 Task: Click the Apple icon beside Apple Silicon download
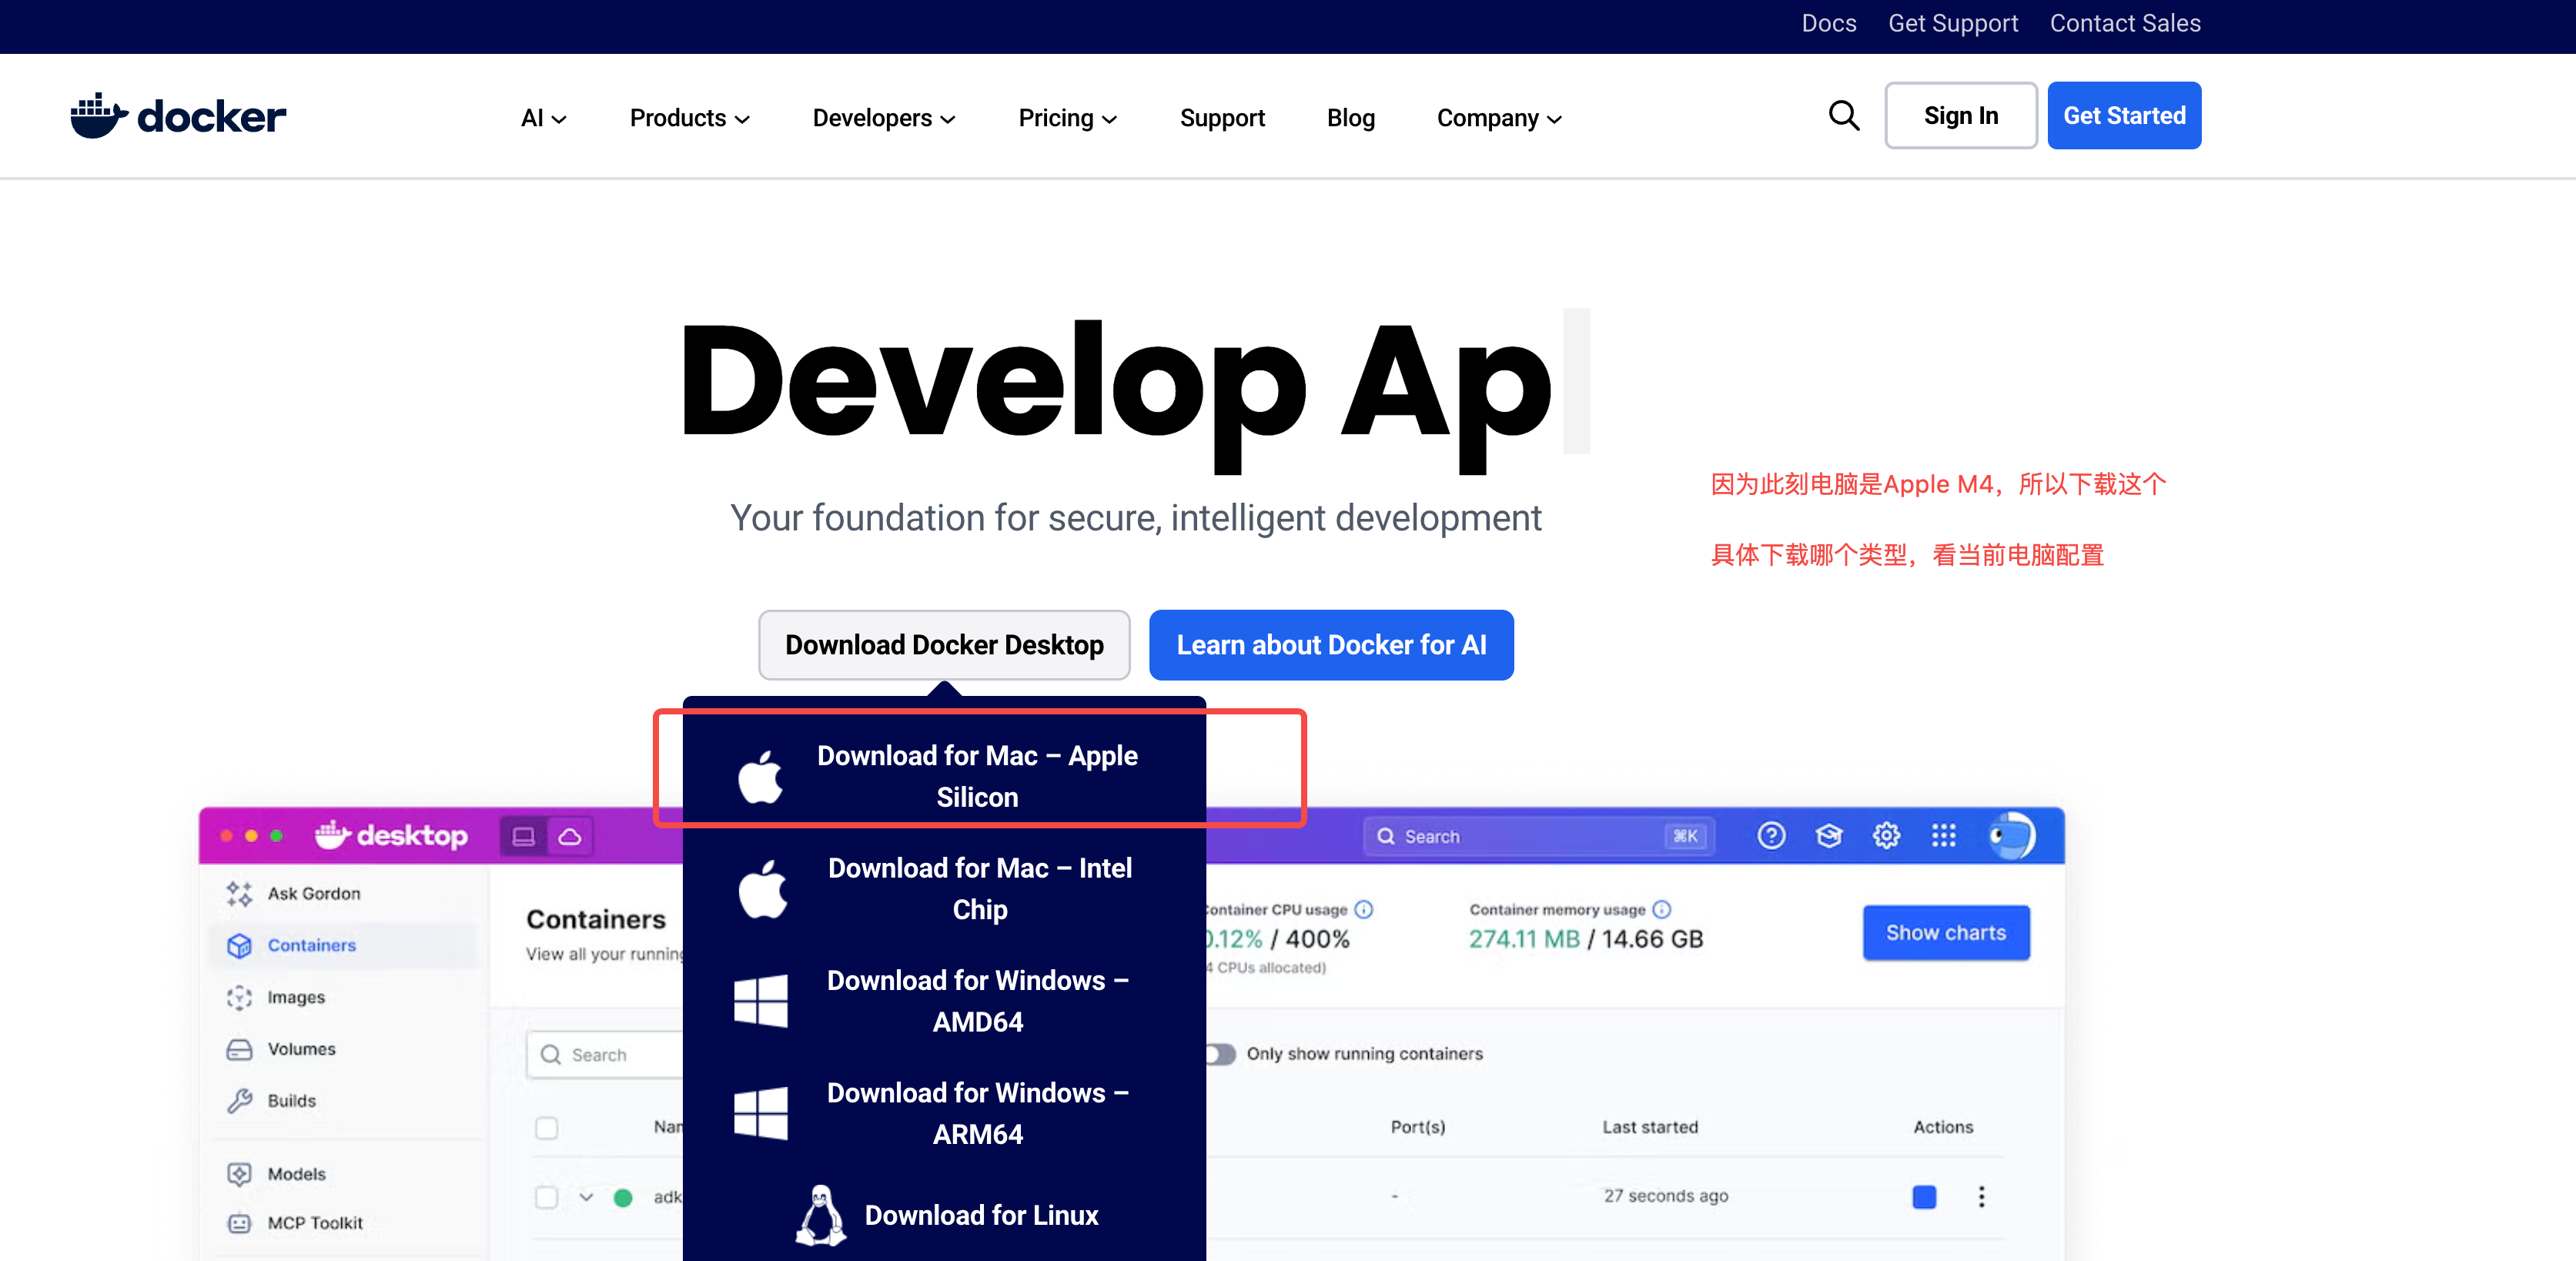tap(761, 776)
